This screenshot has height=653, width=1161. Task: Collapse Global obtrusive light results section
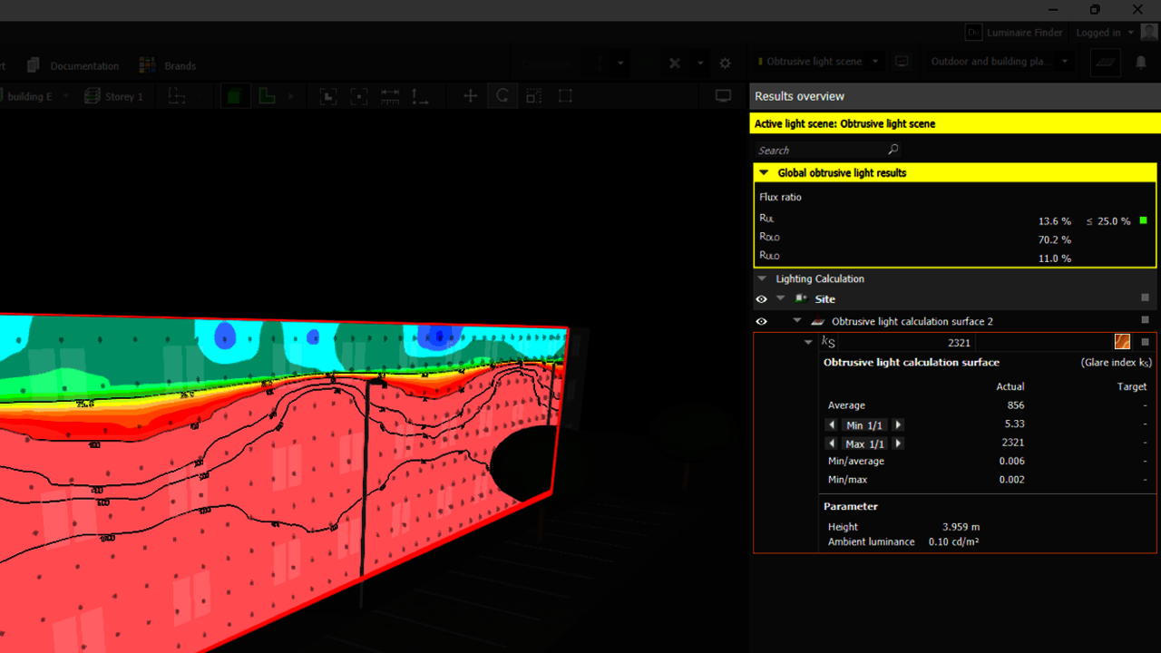pos(764,172)
